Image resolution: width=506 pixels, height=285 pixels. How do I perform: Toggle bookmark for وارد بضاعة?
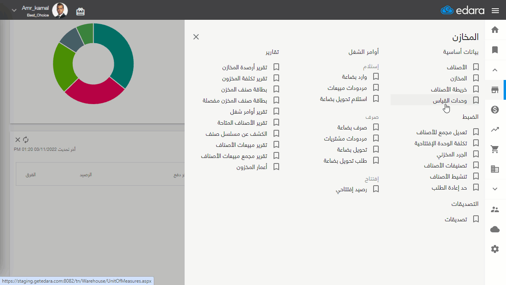point(376,76)
